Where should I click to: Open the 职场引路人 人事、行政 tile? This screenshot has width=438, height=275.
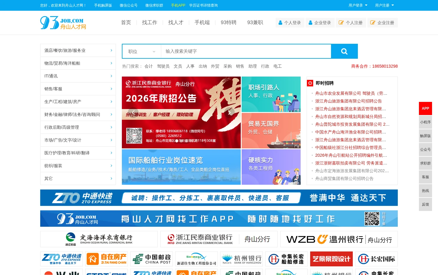click(271, 94)
